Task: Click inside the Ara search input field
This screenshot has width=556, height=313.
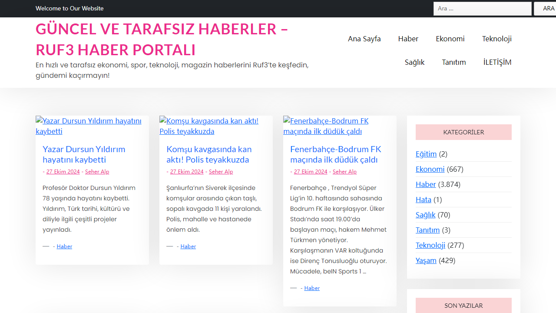Action: [482, 8]
